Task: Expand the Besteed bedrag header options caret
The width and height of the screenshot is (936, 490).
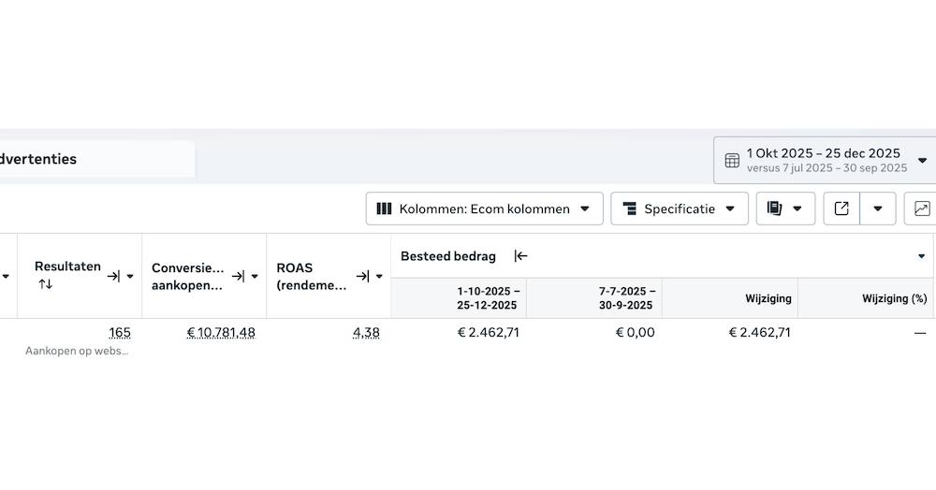Action: pos(922,256)
